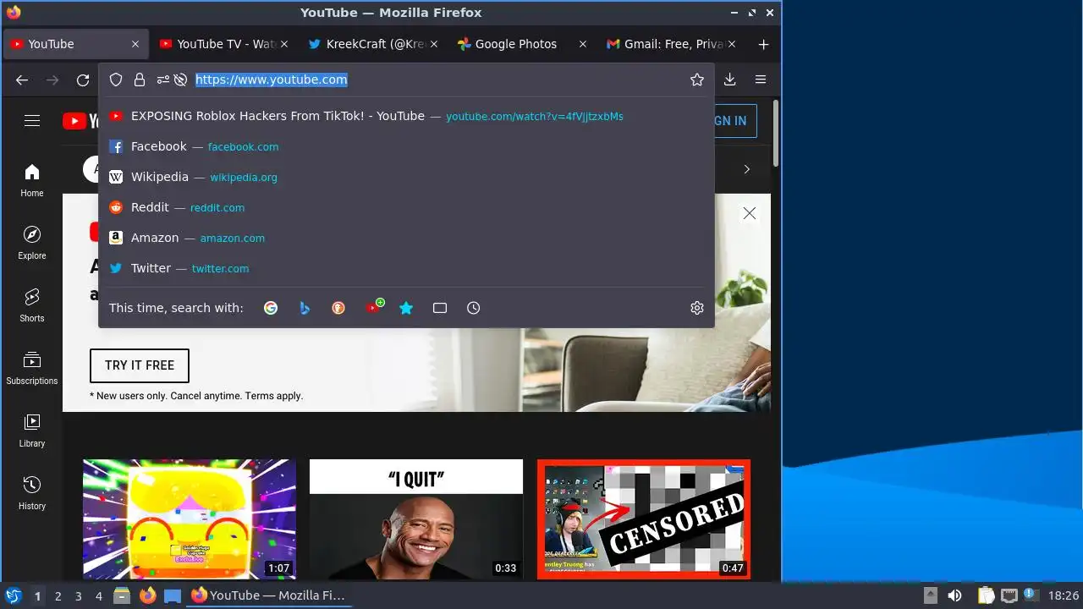Image resolution: width=1083 pixels, height=609 pixels.
Task: Open the Firefox application menu
Action: (x=761, y=80)
